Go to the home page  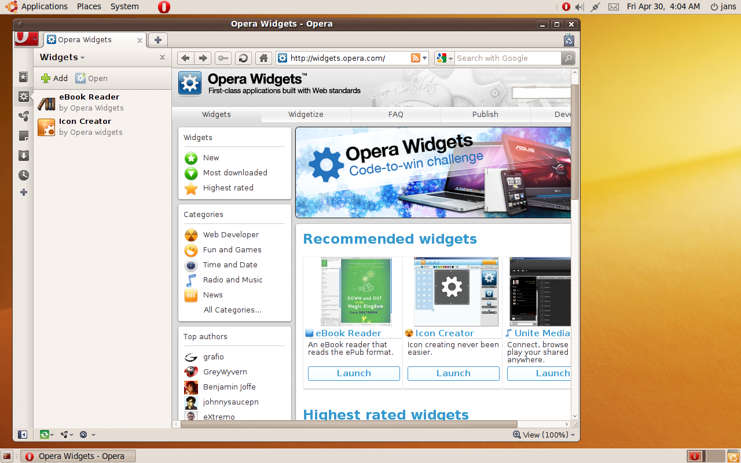point(263,58)
